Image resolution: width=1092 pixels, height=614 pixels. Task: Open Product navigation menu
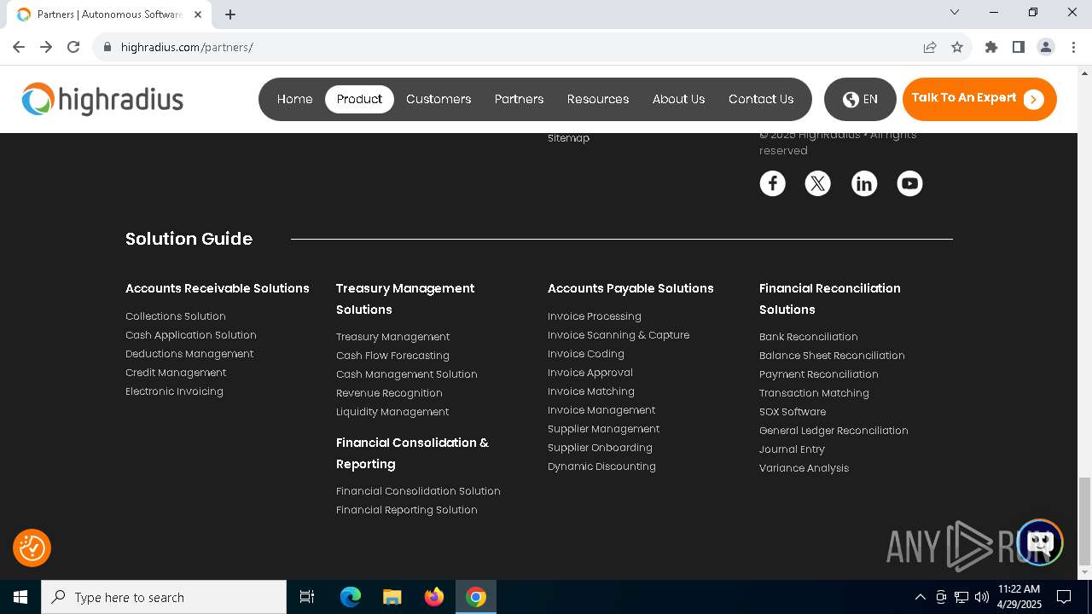tap(359, 99)
